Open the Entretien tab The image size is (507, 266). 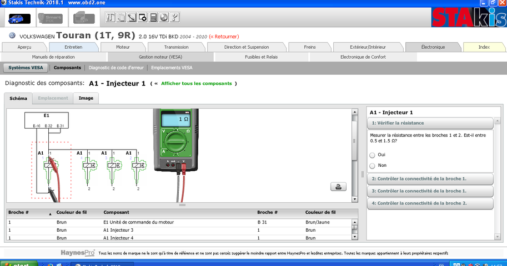click(x=73, y=47)
